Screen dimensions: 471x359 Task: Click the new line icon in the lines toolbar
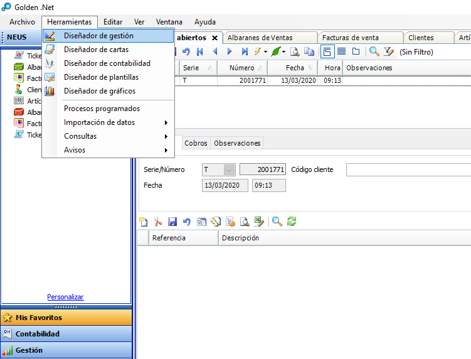click(144, 222)
